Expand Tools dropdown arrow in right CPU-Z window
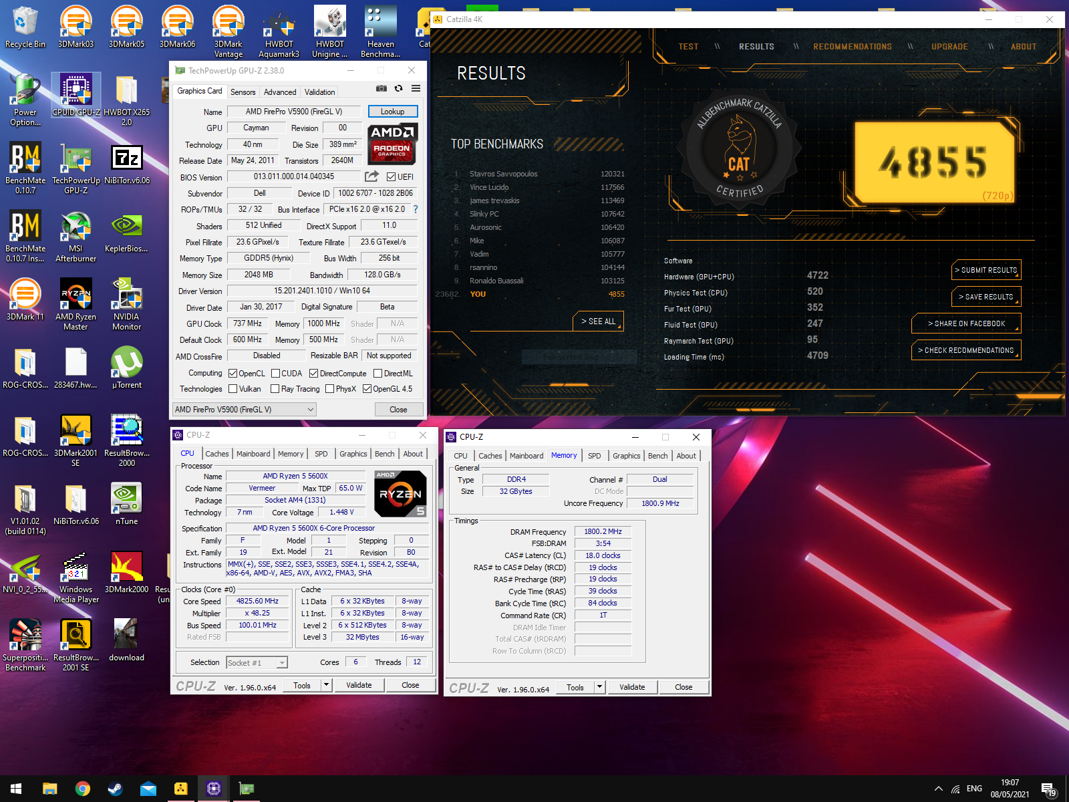The height and width of the screenshot is (802, 1069). coord(599,687)
